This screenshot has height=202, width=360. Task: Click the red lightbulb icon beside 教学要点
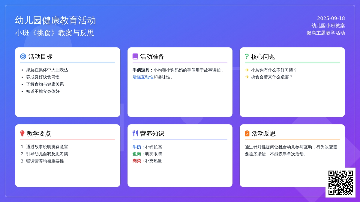click(x=22, y=133)
